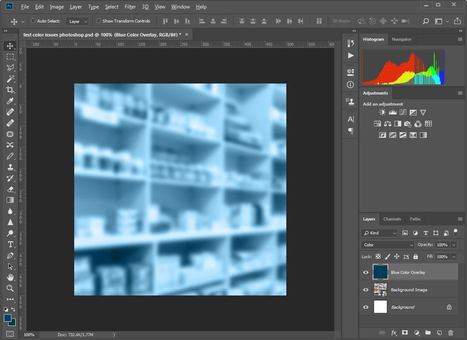Add a Curves adjustment
This screenshot has width=467, height=340.
(x=403, y=112)
